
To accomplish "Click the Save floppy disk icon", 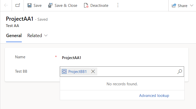I will pyautogui.click(x=30, y=5).
